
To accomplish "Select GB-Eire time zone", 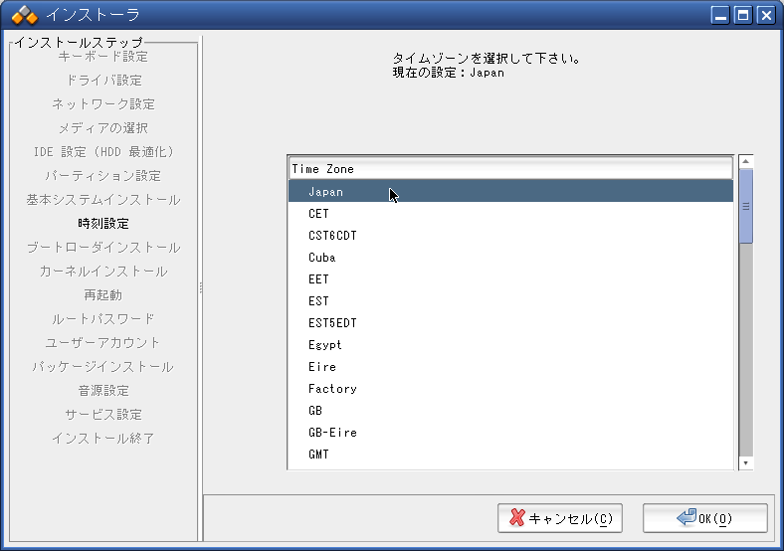I will (332, 433).
